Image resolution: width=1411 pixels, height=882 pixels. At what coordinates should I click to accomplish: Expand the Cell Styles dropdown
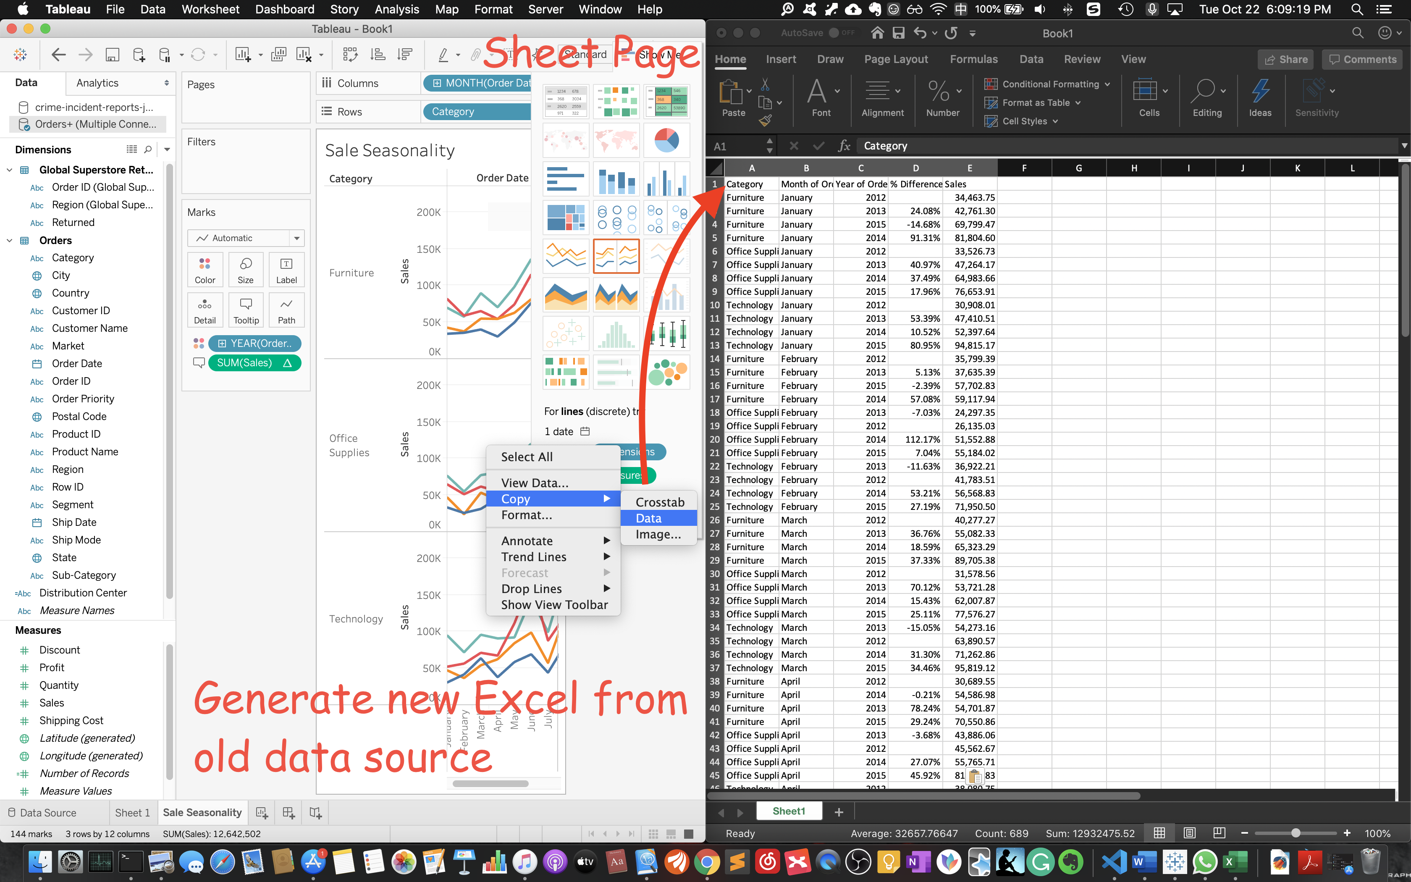(x=1055, y=121)
